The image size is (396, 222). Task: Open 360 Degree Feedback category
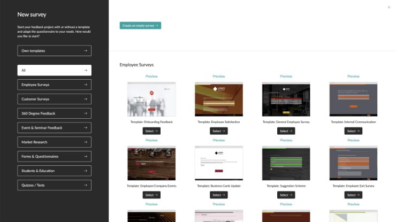click(54, 113)
